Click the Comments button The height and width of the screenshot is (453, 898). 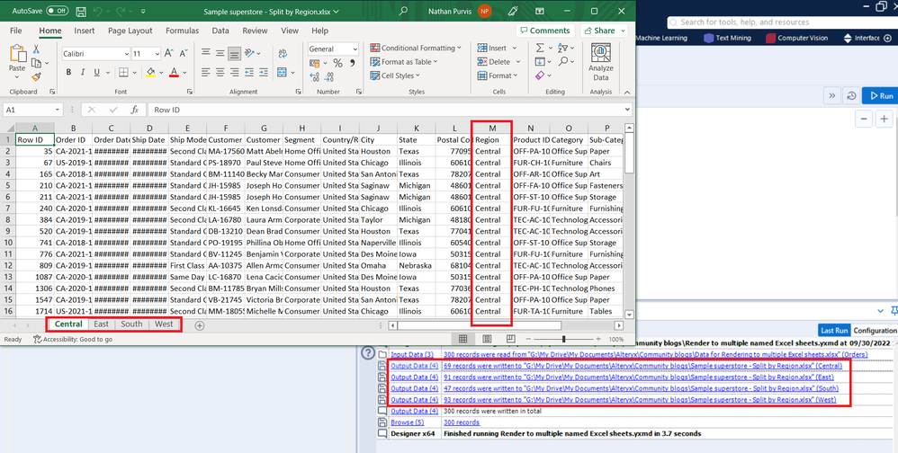tap(545, 31)
